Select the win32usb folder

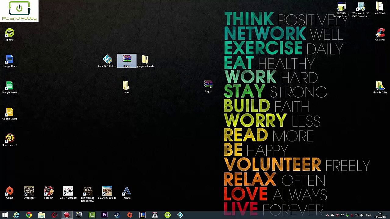click(380, 9)
